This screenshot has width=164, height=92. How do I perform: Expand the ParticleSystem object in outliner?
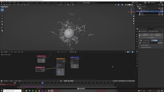pos(140,11)
